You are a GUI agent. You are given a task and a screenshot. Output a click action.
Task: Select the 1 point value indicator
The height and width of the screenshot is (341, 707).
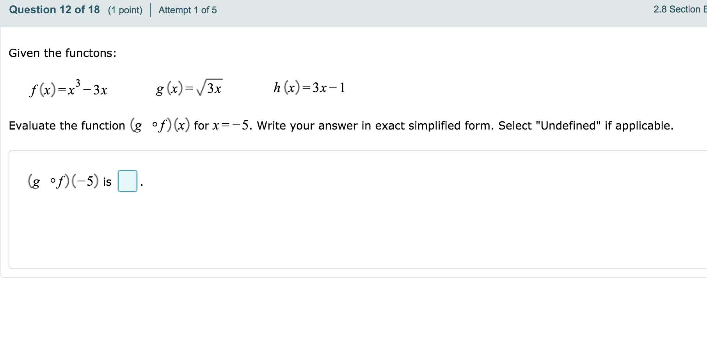tap(124, 10)
